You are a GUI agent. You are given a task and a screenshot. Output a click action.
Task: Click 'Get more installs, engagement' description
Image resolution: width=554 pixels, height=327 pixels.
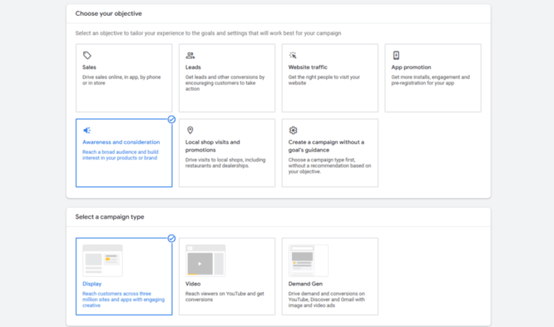[x=431, y=80]
